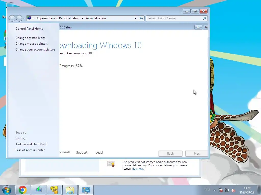This screenshot has height=195, width=261.
Task: Open the recent pages dropdown arrow
Action: click(x=24, y=18)
